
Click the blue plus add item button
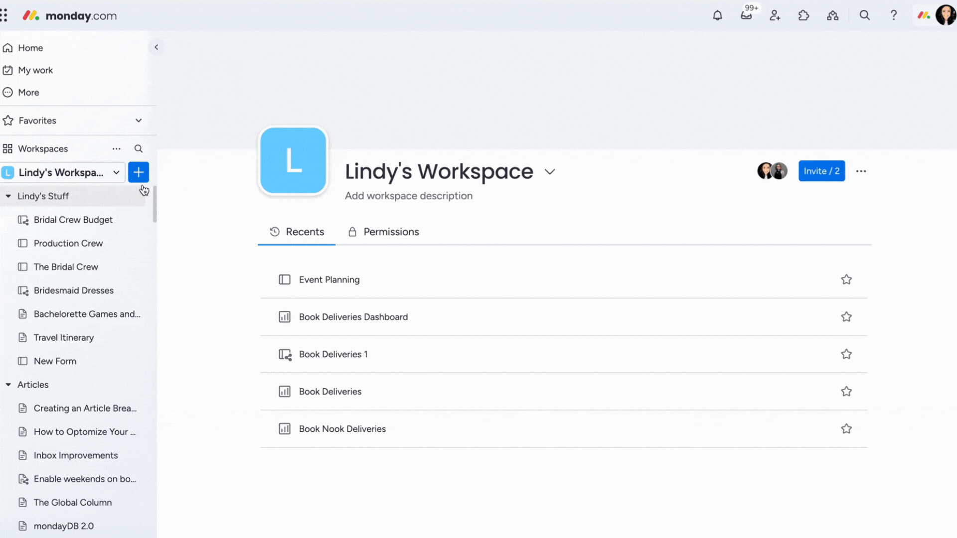pyautogui.click(x=139, y=172)
